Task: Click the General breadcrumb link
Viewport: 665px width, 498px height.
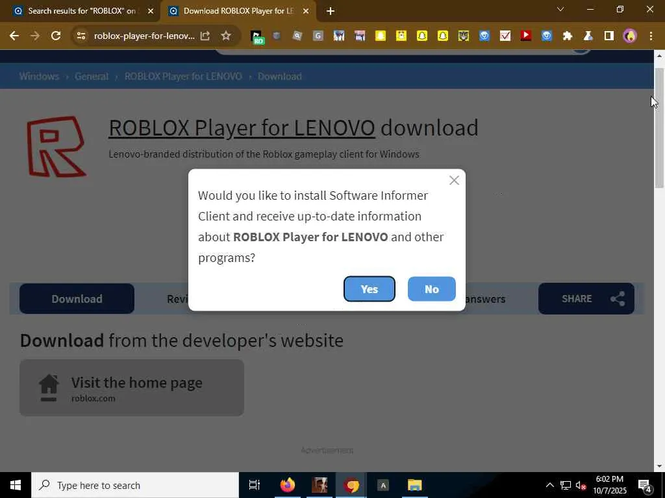Action: click(x=92, y=77)
